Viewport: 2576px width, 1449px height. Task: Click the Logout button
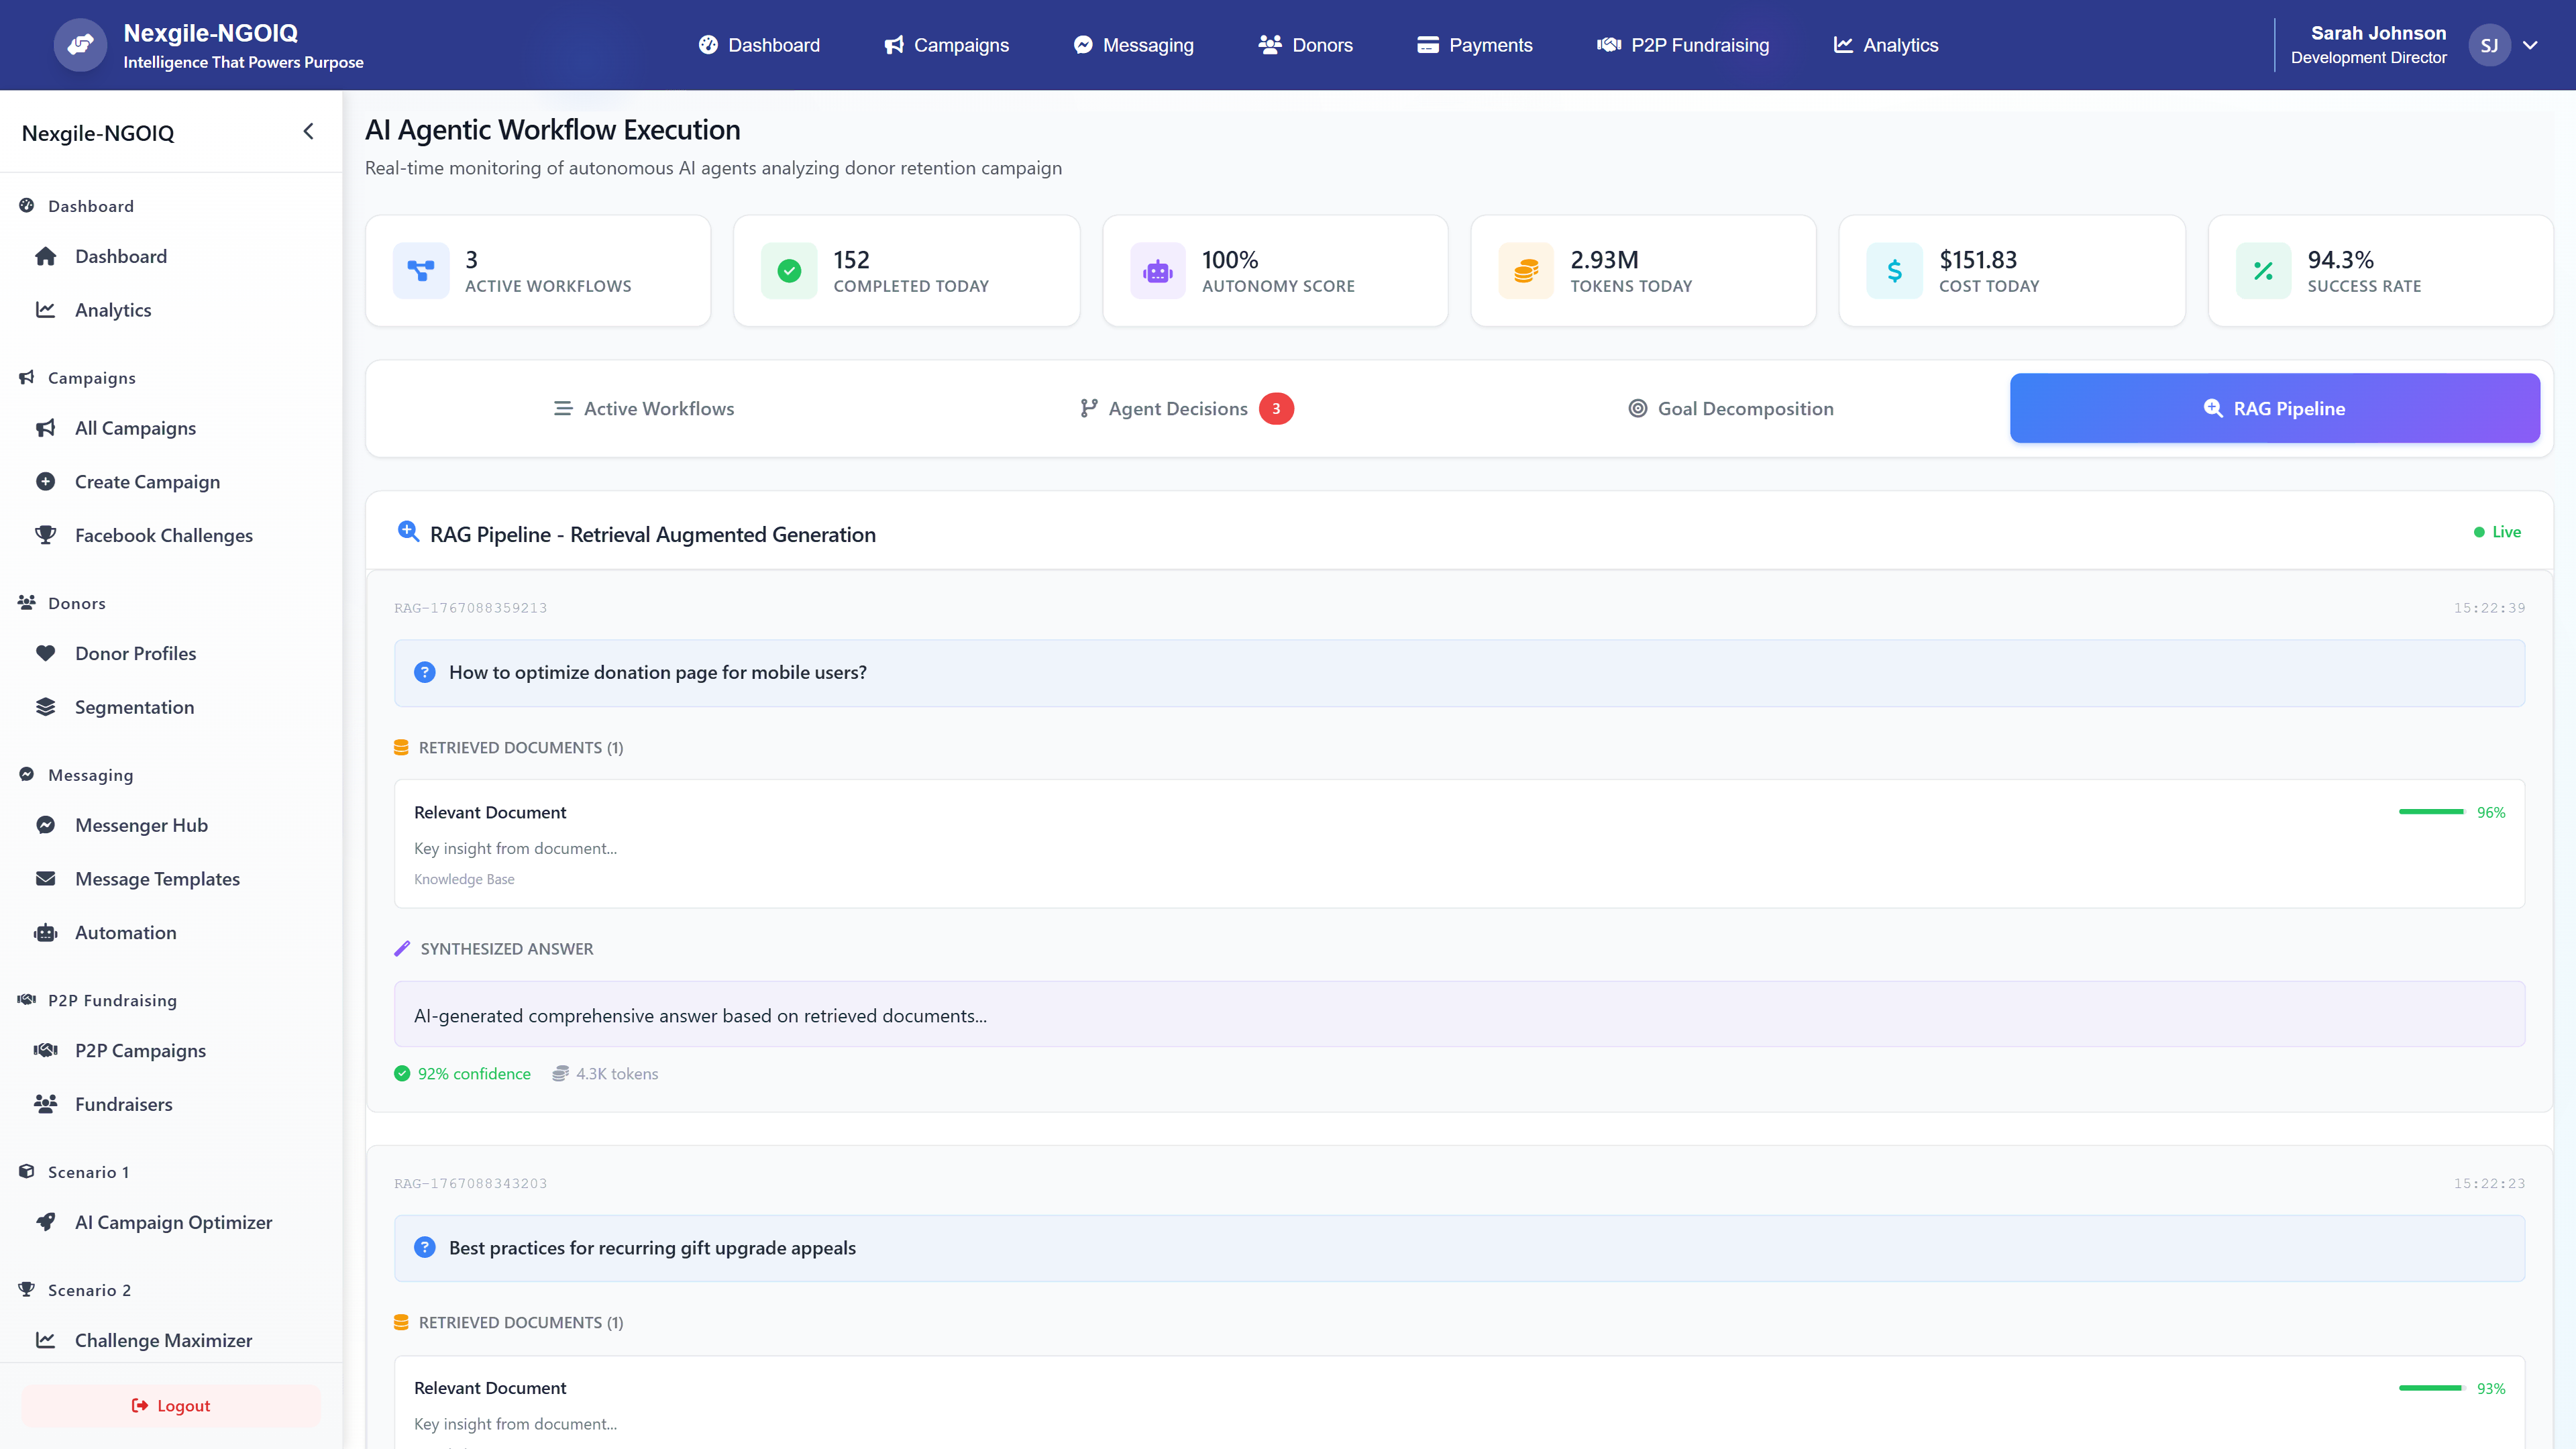pos(171,1405)
